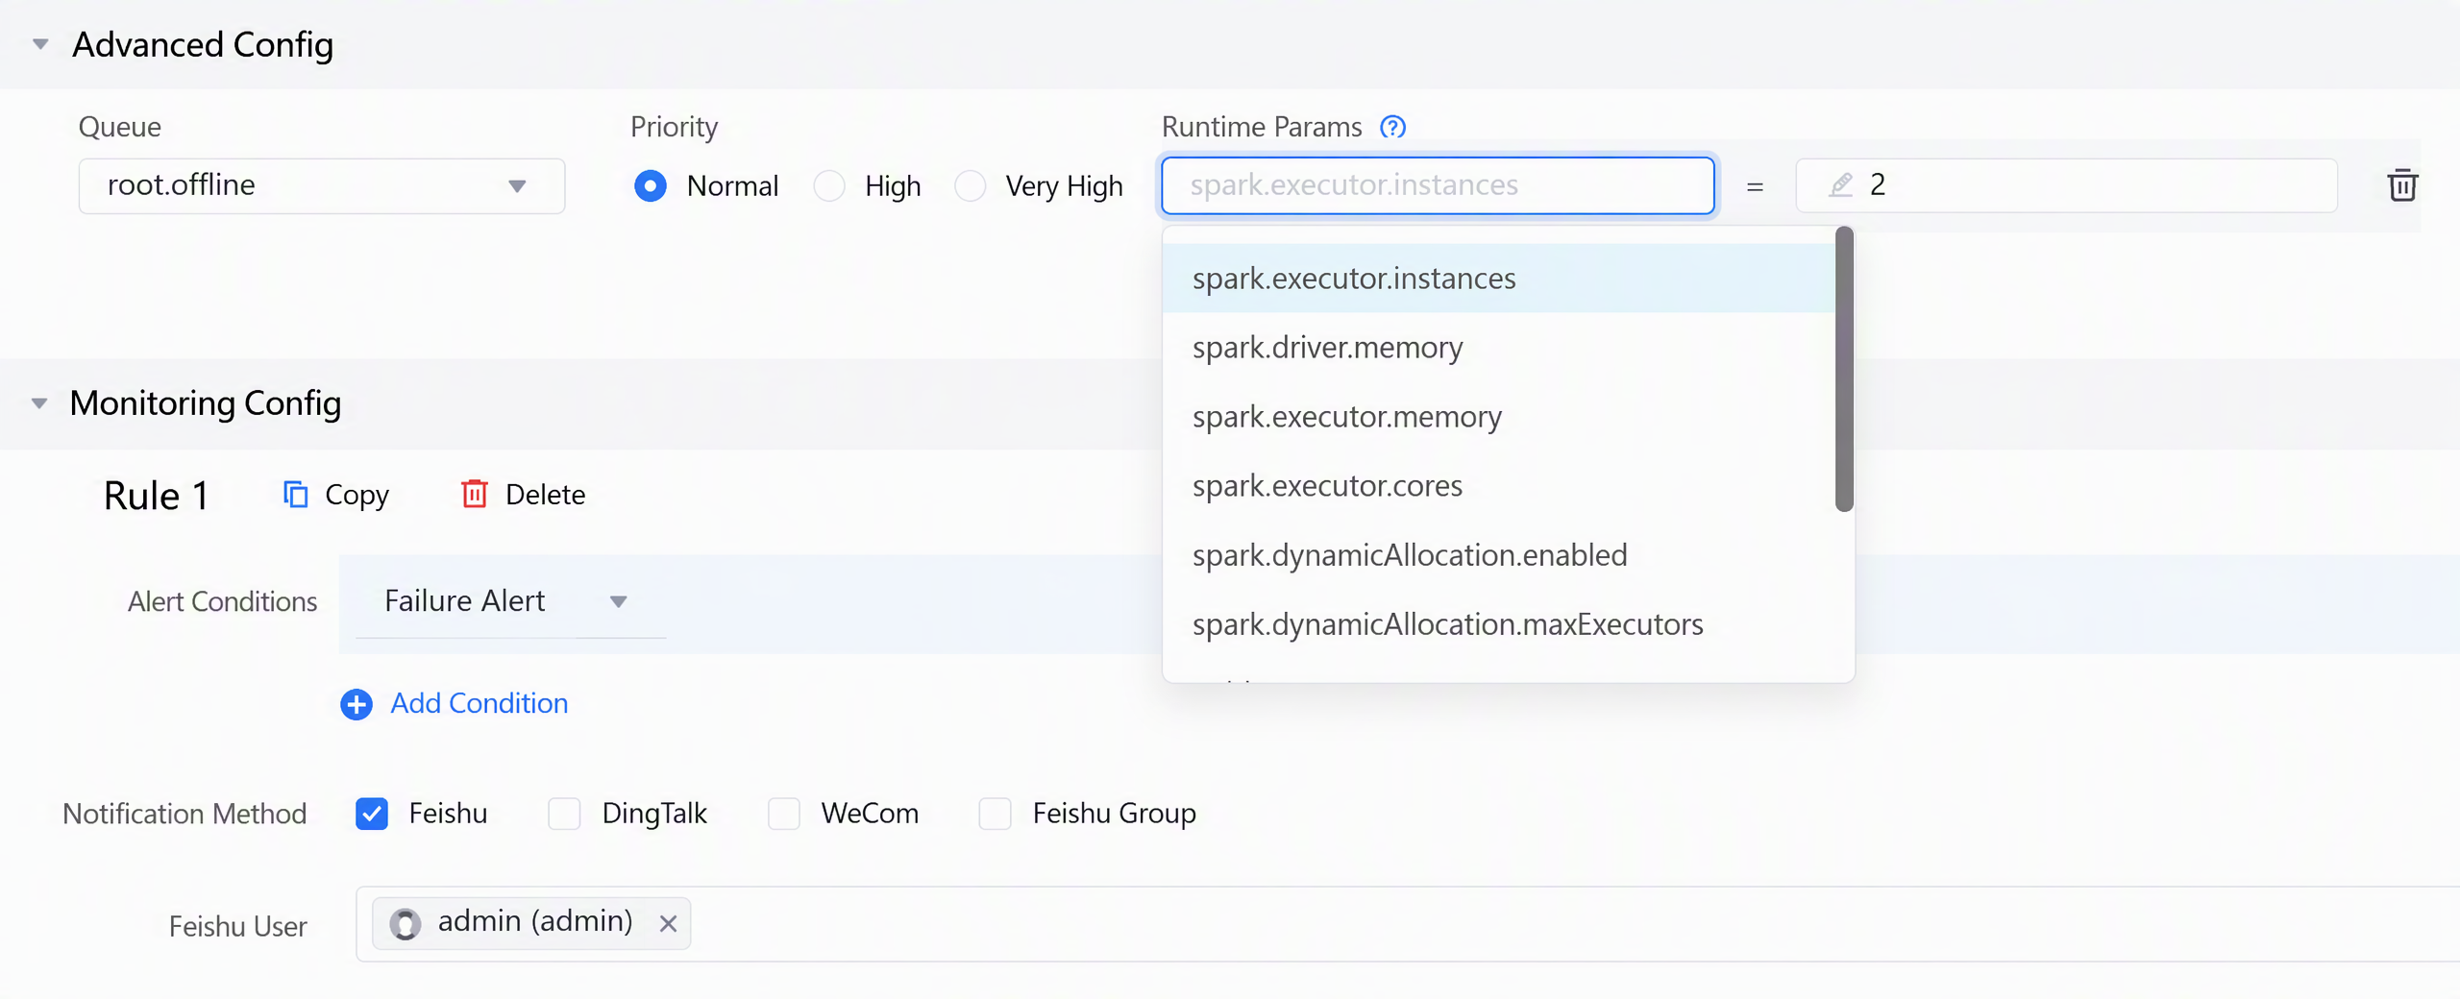Viewport: 2460px width, 999px height.
Task: Collapse the Advanced Config section
Action: (x=40, y=44)
